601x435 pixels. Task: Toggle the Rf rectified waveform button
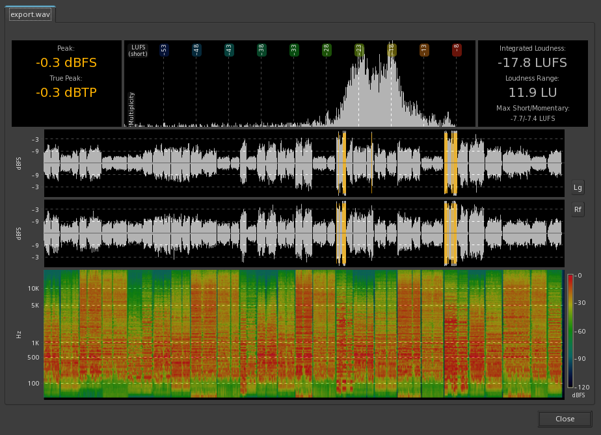pos(578,209)
